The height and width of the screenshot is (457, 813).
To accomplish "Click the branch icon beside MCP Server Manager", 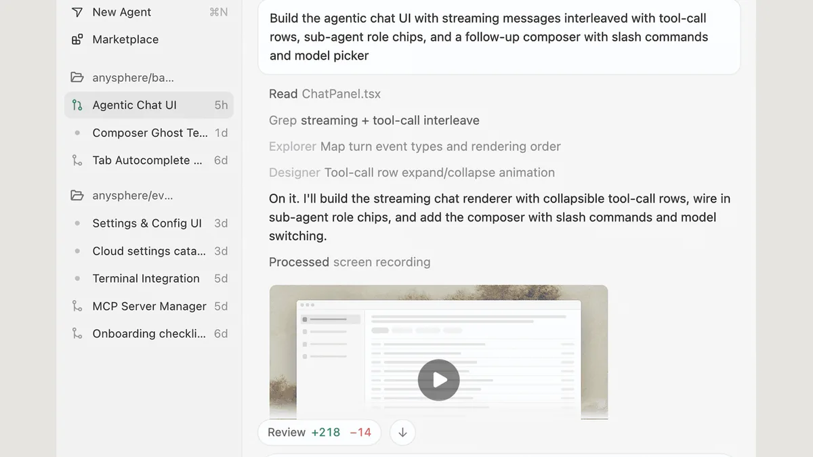I will [77, 306].
